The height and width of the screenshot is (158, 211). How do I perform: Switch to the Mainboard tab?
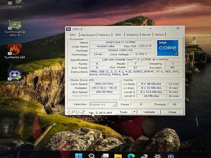(88, 35)
